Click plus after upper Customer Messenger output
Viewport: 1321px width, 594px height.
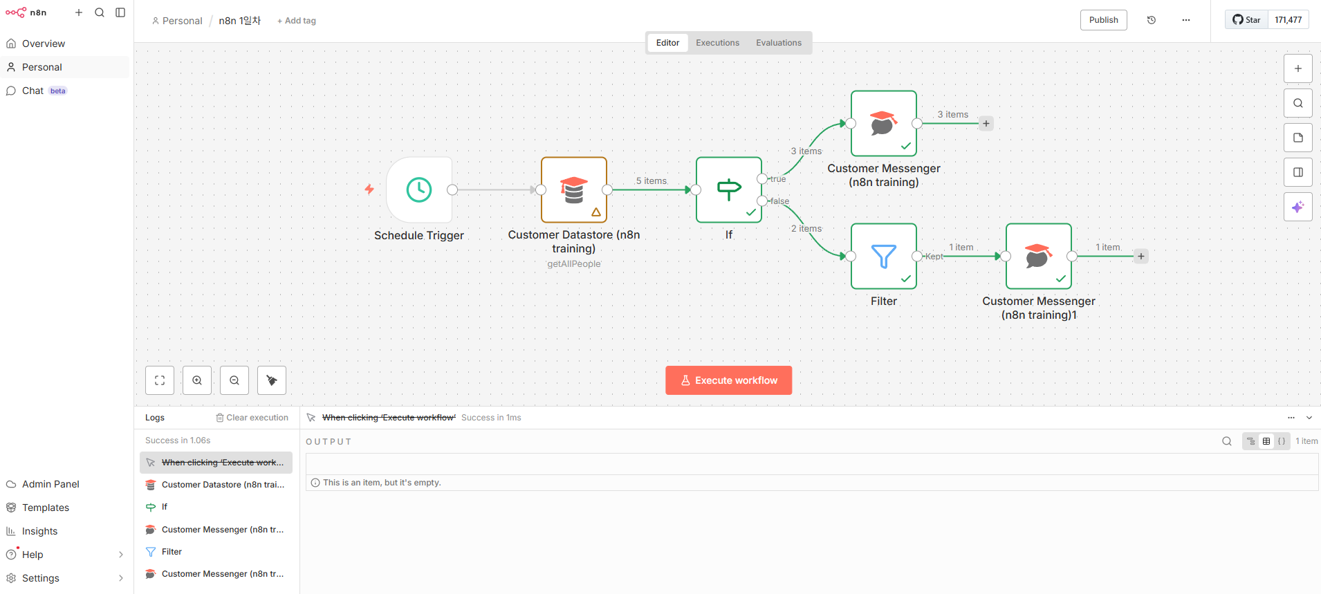point(986,124)
